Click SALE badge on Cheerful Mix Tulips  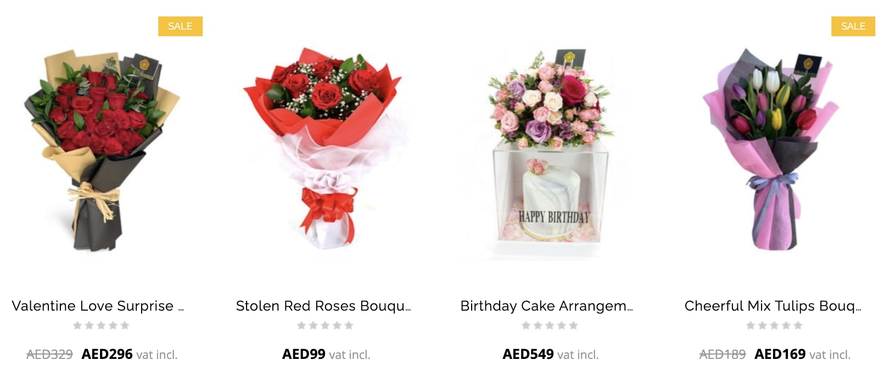point(853,26)
